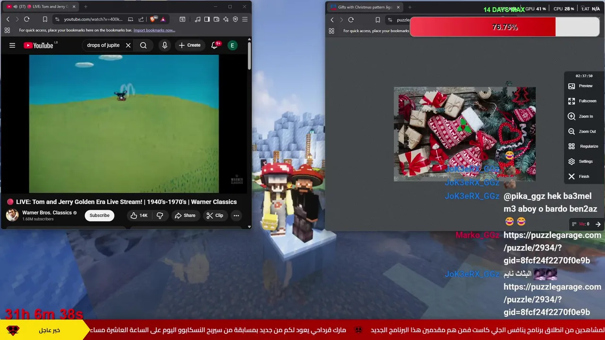Click the Import bookmarks now link
The image size is (605, 340).
pos(154,30)
